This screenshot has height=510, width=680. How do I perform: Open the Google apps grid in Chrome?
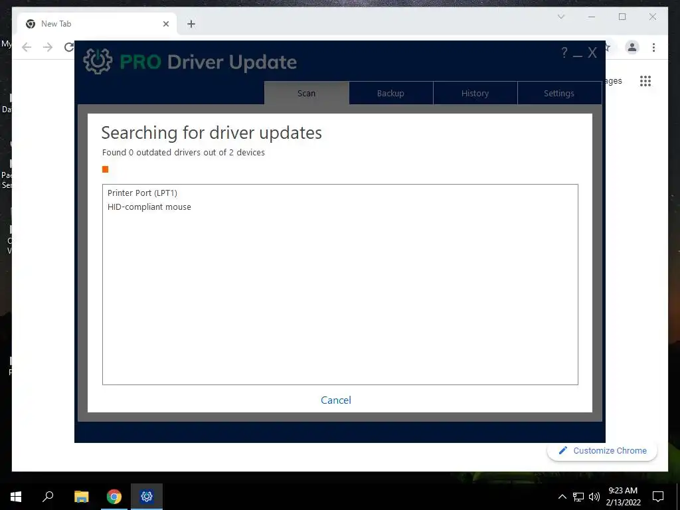pyautogui.click(x=645, y=80)
